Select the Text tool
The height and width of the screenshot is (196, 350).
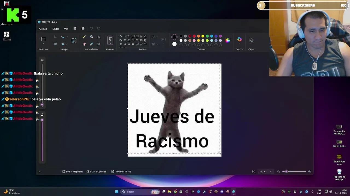click(x=99, y=37)
